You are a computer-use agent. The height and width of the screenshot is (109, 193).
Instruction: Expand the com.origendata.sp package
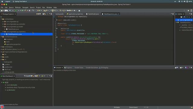coord(3,21)
